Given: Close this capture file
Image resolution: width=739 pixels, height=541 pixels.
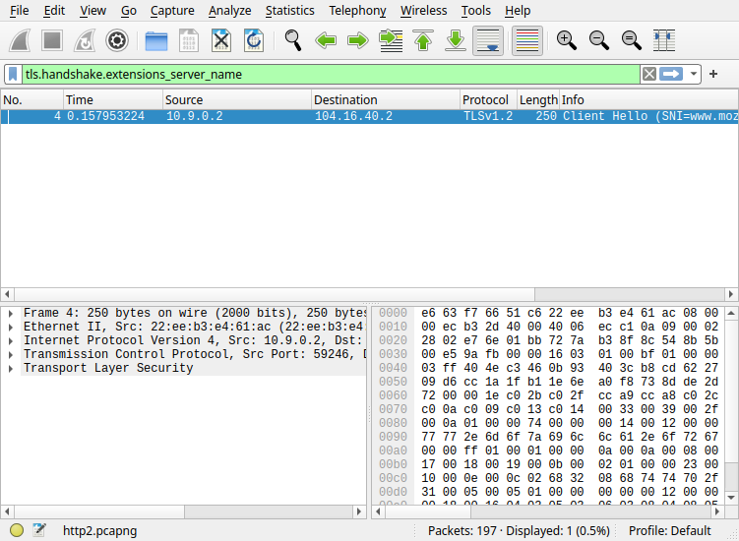Looking at the screenshot, I should pos(221,40).
